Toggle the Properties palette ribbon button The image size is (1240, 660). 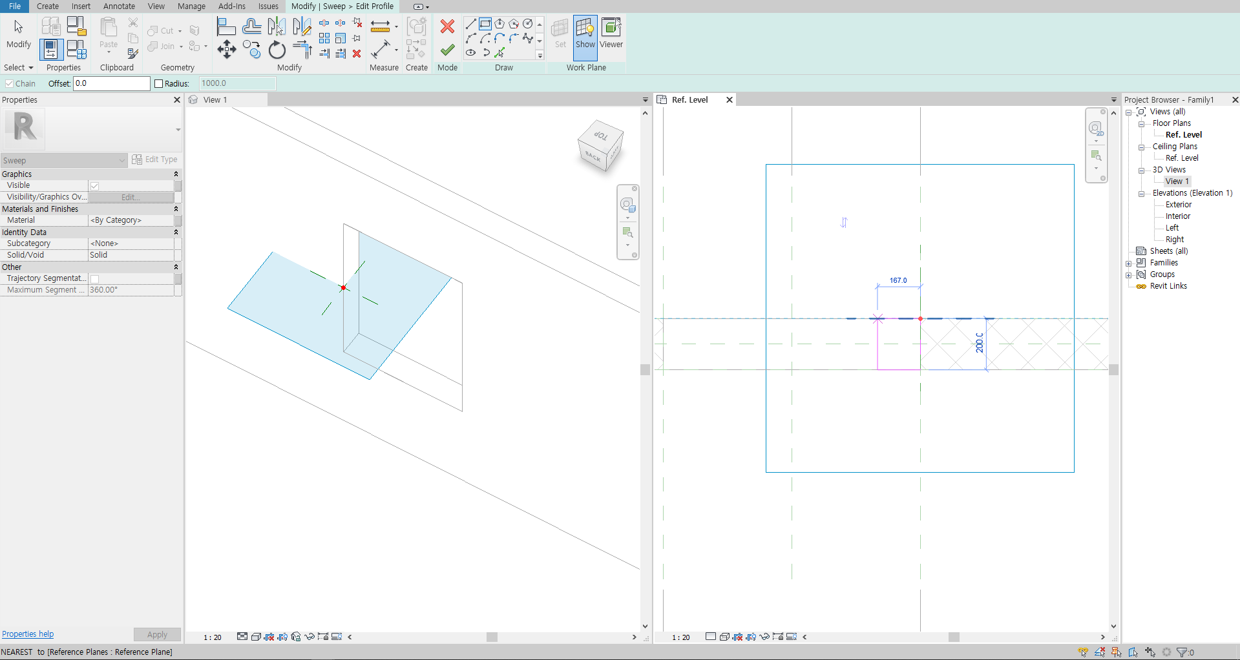click(x=51, y=50)
